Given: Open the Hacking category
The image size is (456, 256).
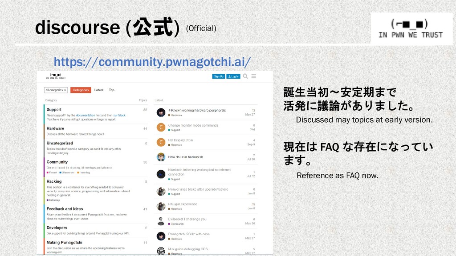Looking at the screenshot, I should tap(54, 181).
